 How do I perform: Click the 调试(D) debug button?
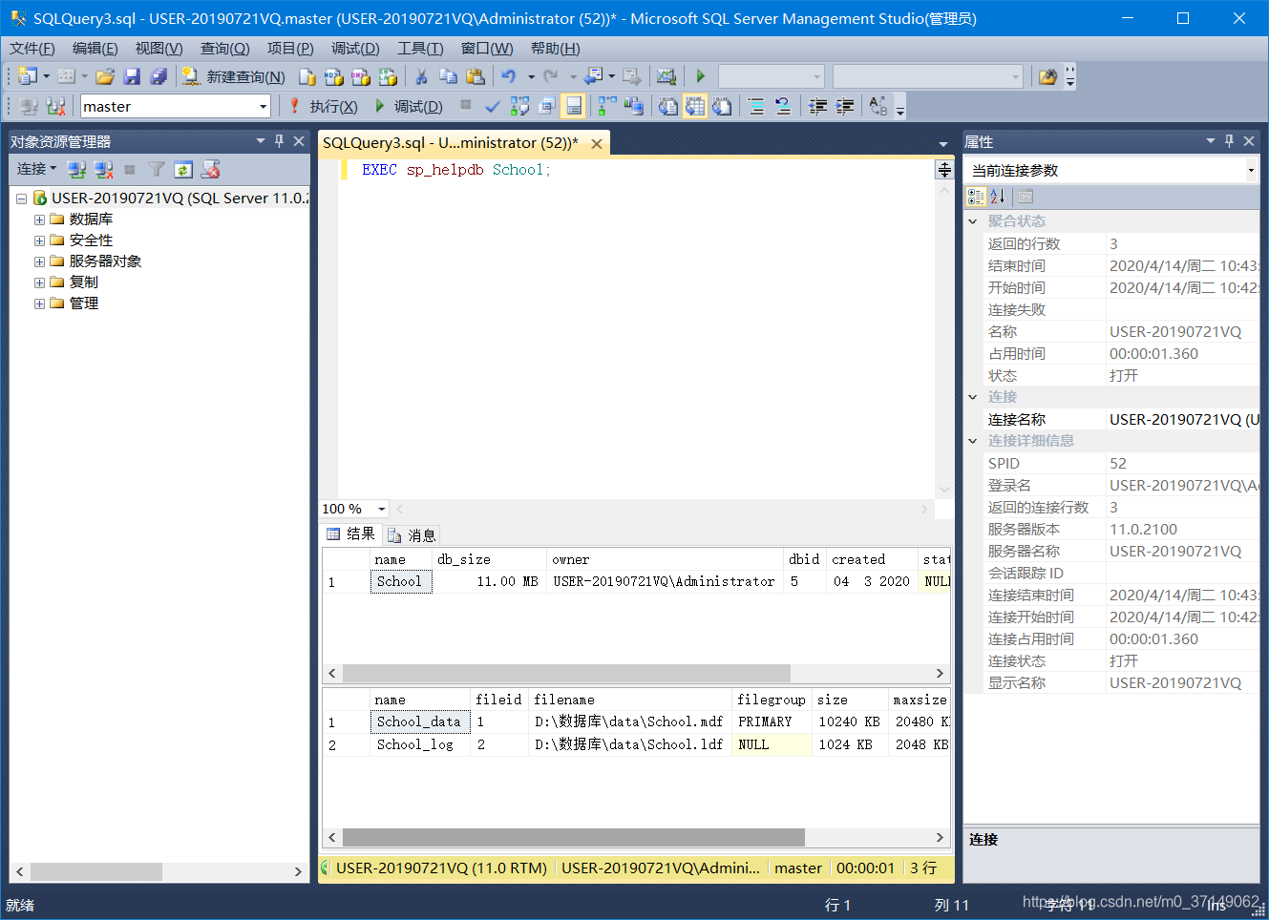click(x=409, y=106)
